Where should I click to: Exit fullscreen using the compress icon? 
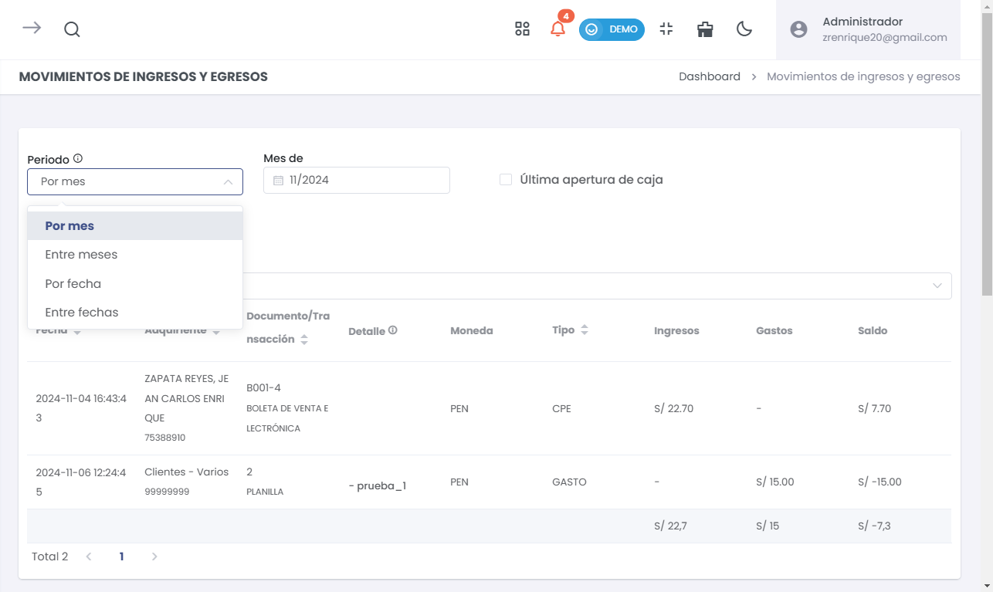(x=666, y=29)
